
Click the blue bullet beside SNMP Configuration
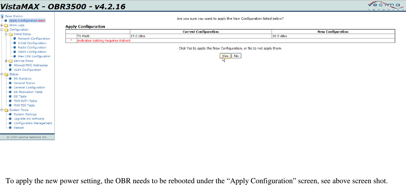pyautogui.click(x=15, y=52)
